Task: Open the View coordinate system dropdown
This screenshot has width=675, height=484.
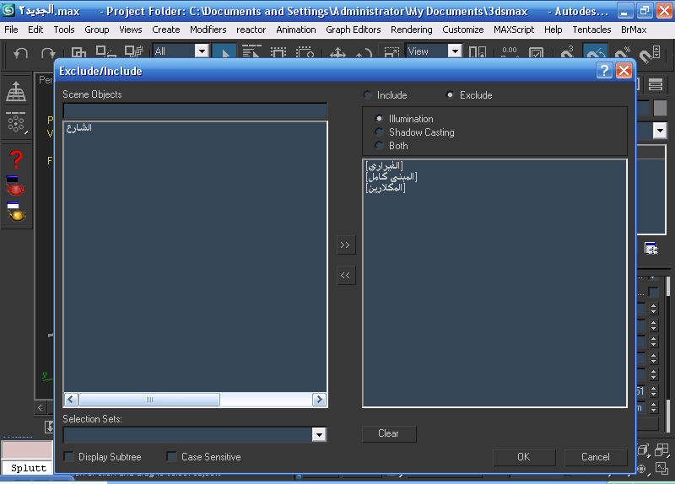Action: 455,51
